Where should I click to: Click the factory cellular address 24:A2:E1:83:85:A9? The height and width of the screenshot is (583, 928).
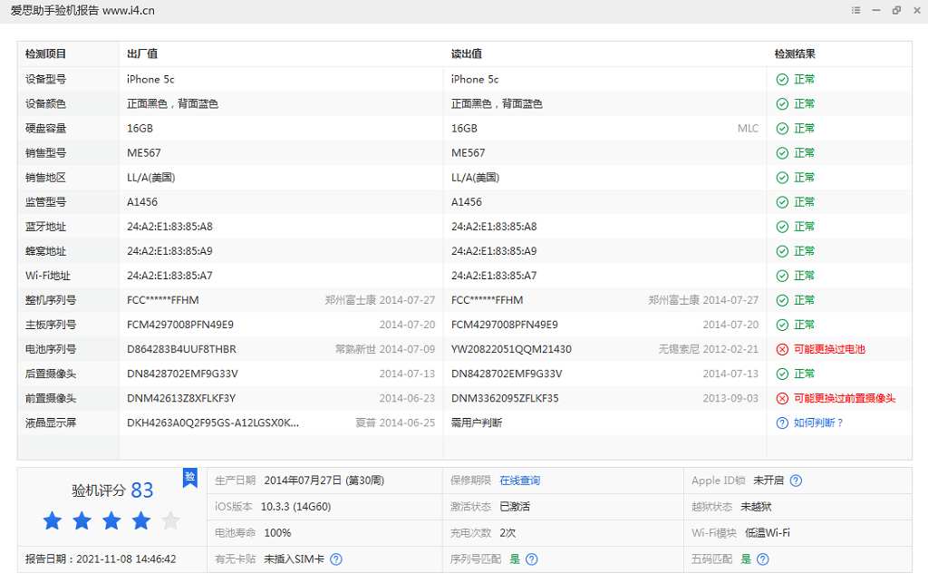tap(169, 251)
